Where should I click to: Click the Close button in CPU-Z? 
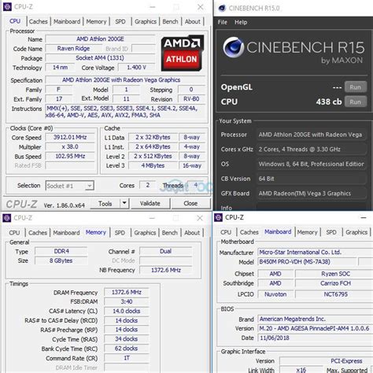[190, 203]
